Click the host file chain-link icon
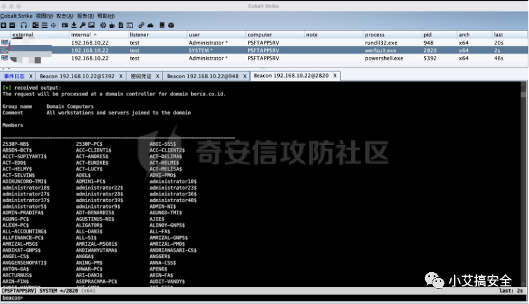Screen dimensions: 529x304 [141, 25]
